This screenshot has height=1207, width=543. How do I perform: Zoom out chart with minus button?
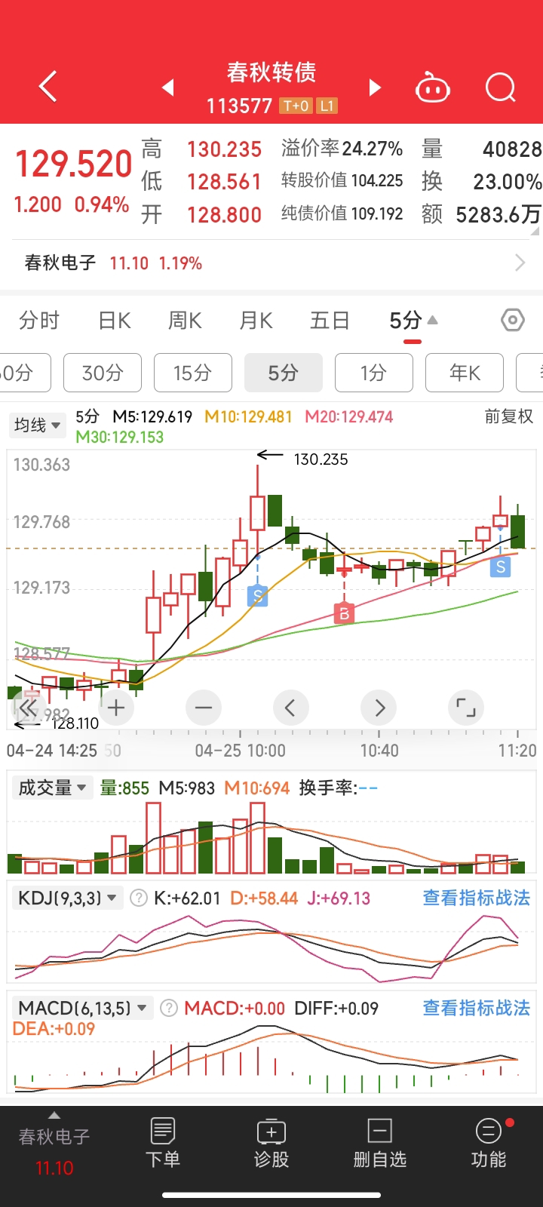[x=204, y=708]
